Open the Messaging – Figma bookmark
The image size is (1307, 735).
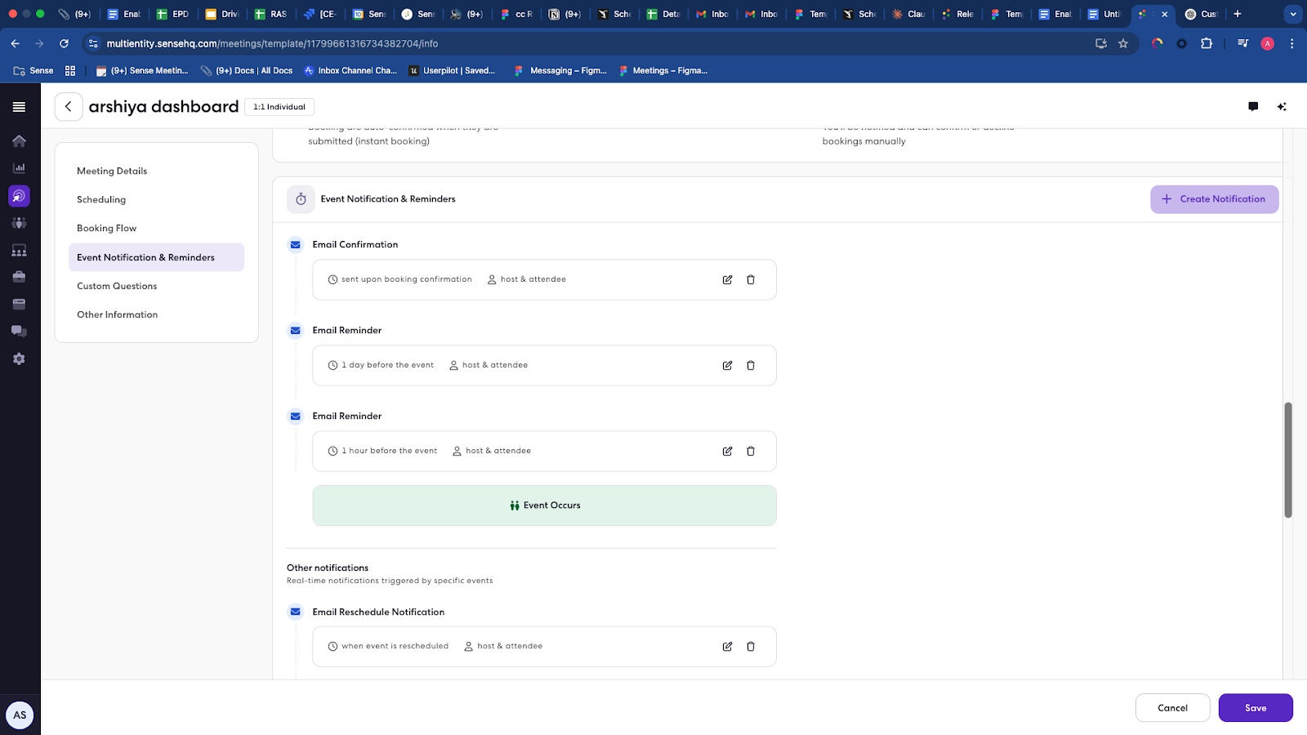(x=560, y=71)
